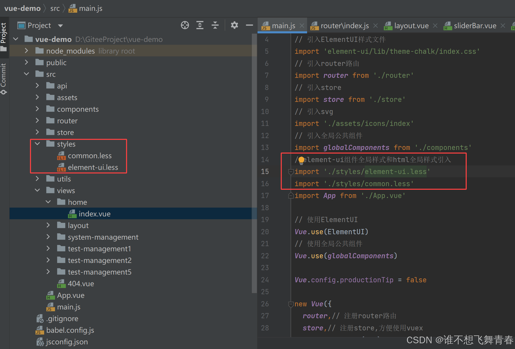Click the locate/select opened file crosshair icon
Image resolution: width=515 pixels, height=349 pixels.
click(x=185, y=25)
